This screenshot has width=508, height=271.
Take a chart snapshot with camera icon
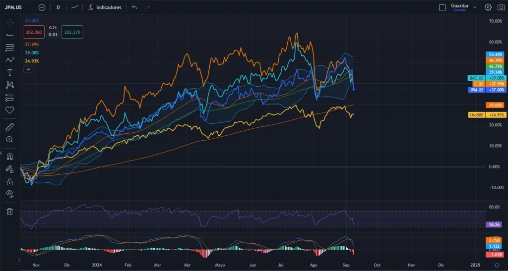(x=501, y=7)
